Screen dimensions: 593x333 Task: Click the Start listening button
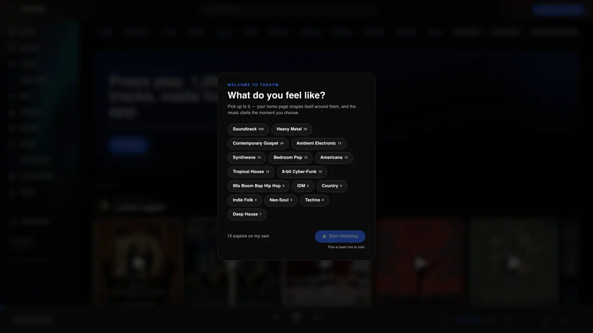[x=340, y=236]
